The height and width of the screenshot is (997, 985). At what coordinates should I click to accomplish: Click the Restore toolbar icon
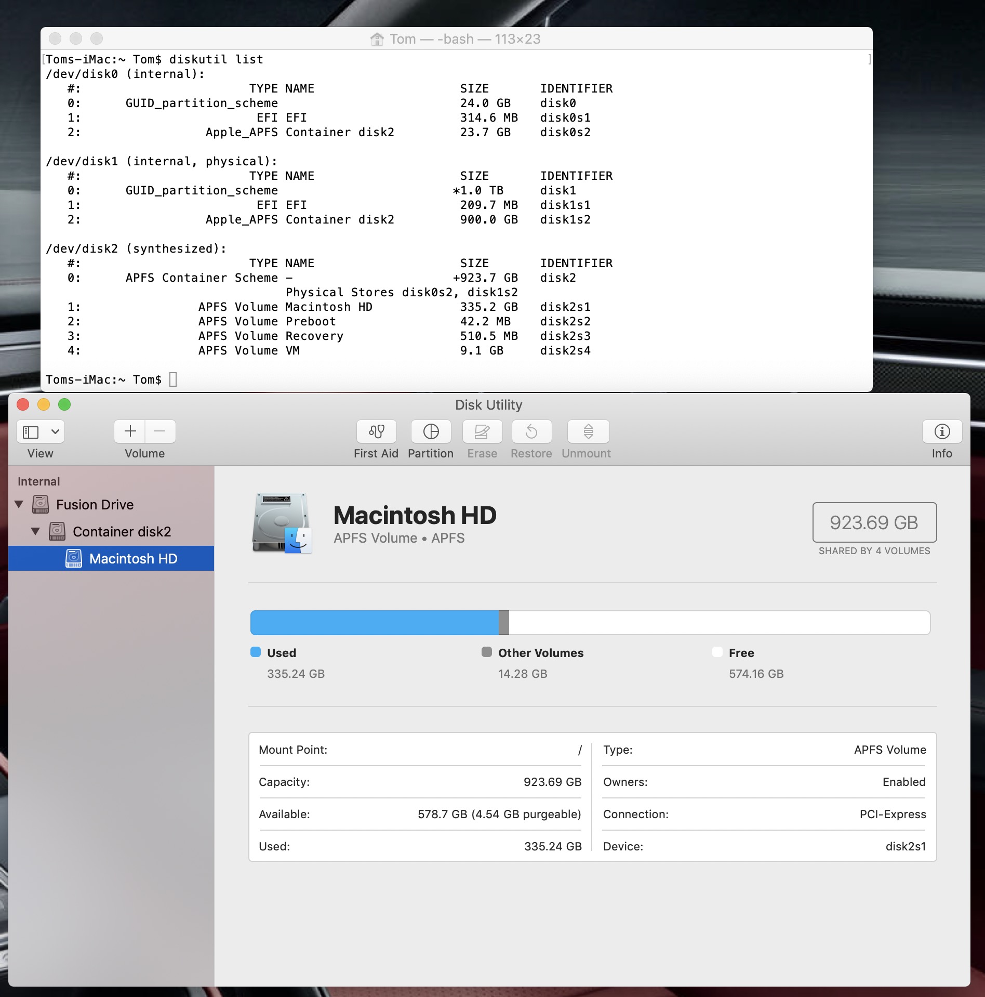(531, 431)
